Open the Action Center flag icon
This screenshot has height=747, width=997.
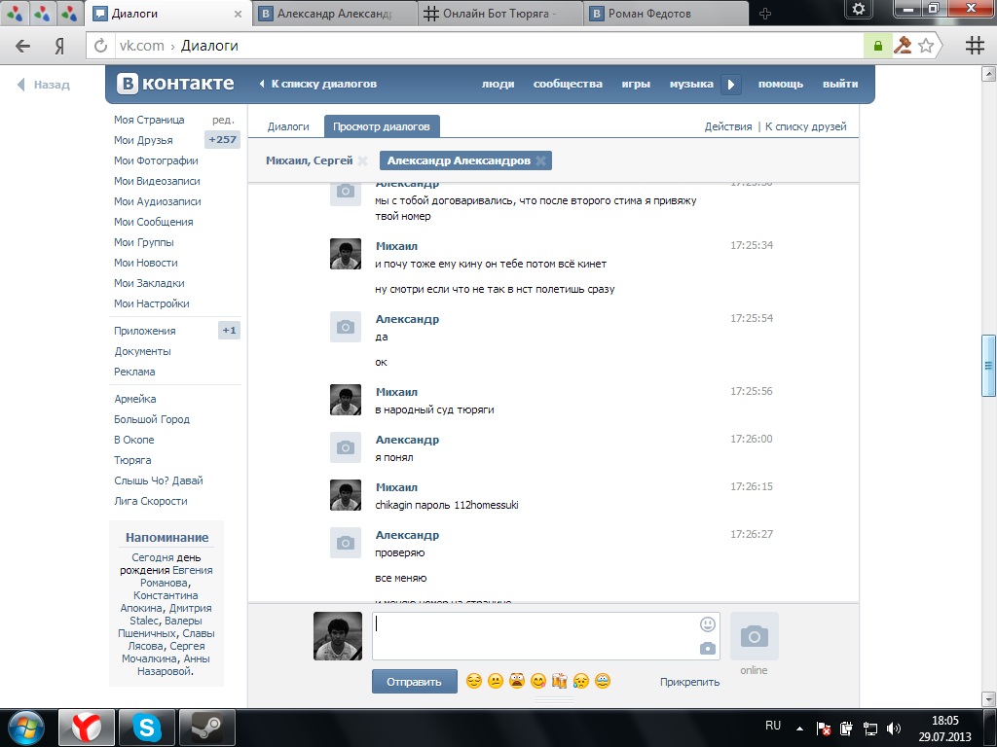click(x=824, y=729)
